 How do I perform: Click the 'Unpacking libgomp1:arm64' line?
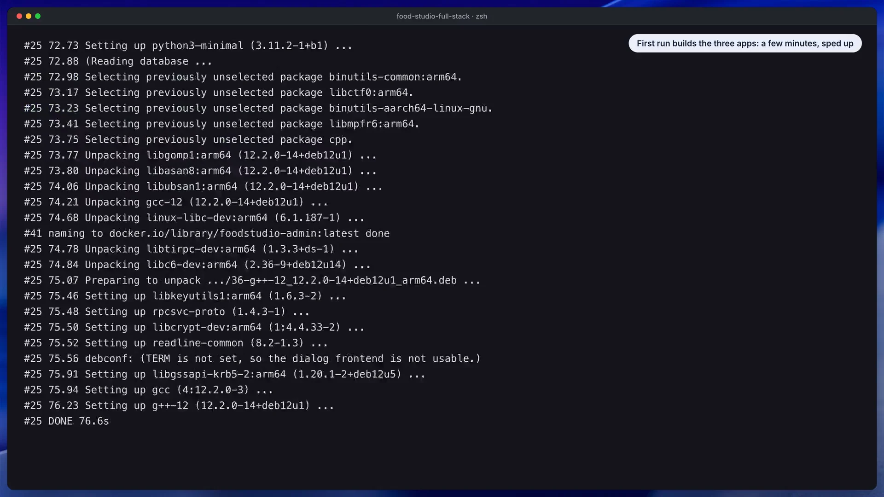click(200, 155)
